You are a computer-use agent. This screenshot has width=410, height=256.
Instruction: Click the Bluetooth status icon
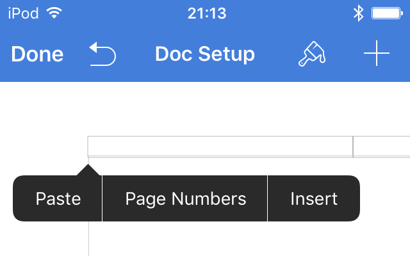[358, 13]
